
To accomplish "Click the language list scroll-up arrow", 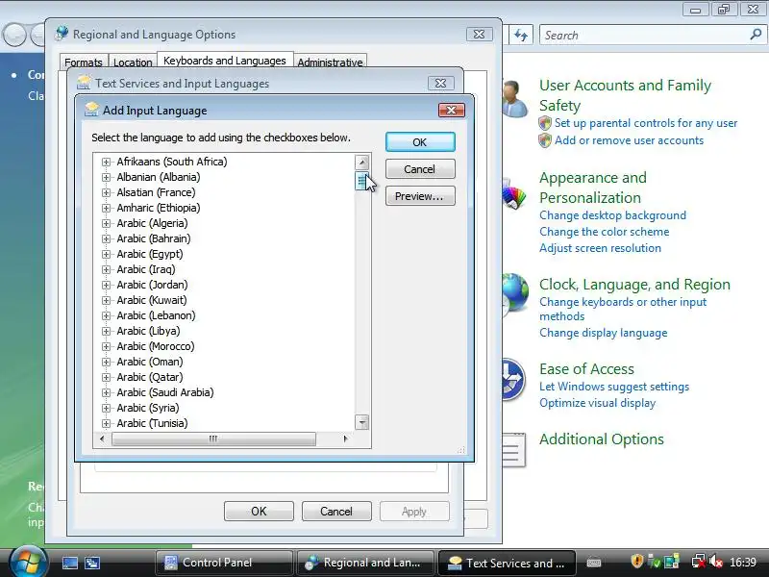I will (362, 162).
